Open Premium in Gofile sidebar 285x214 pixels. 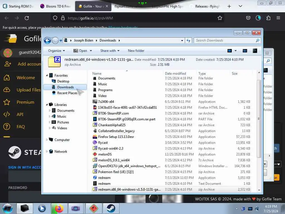(19, 102)
